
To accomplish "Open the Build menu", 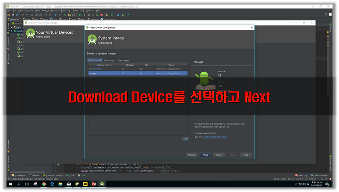I will coord(63,10).
